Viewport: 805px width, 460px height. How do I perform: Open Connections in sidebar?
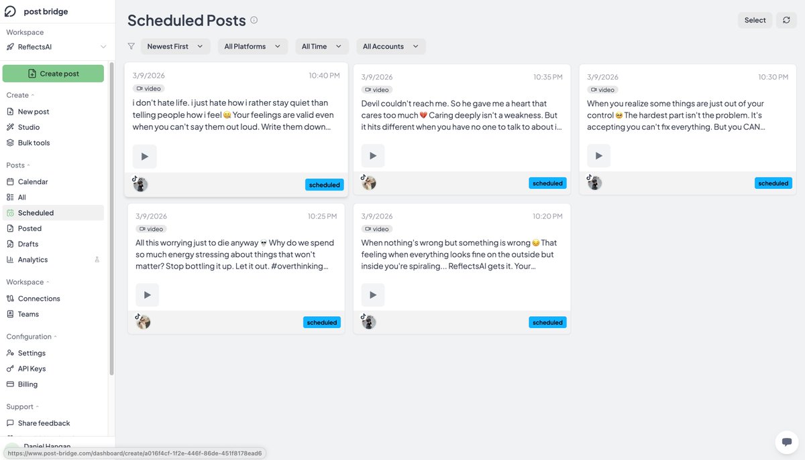tap(53, 299)
